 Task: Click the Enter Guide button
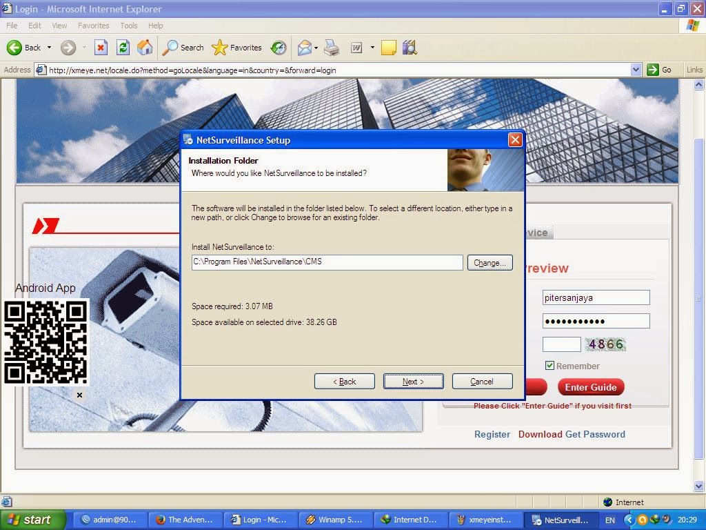591,387
